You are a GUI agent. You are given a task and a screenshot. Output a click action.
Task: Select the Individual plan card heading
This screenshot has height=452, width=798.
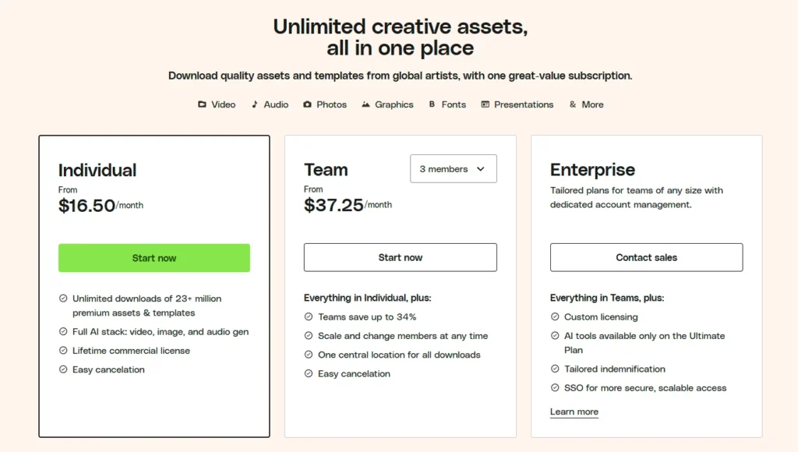[97, 170]
